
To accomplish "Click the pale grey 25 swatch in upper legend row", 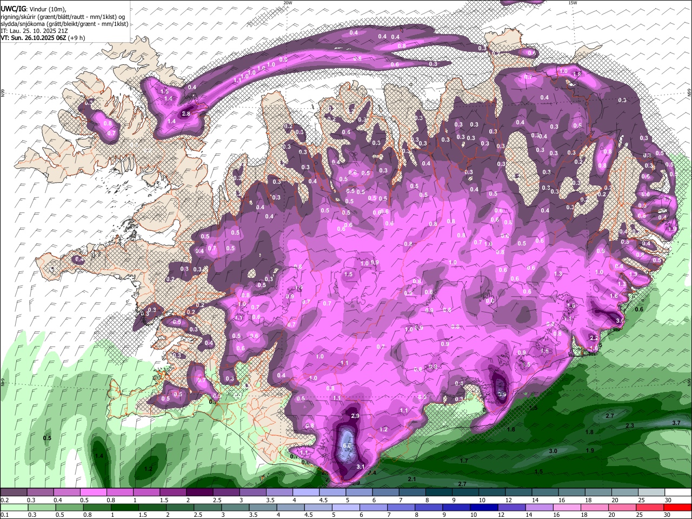I will pyautogui.click(x=651, y=493).
